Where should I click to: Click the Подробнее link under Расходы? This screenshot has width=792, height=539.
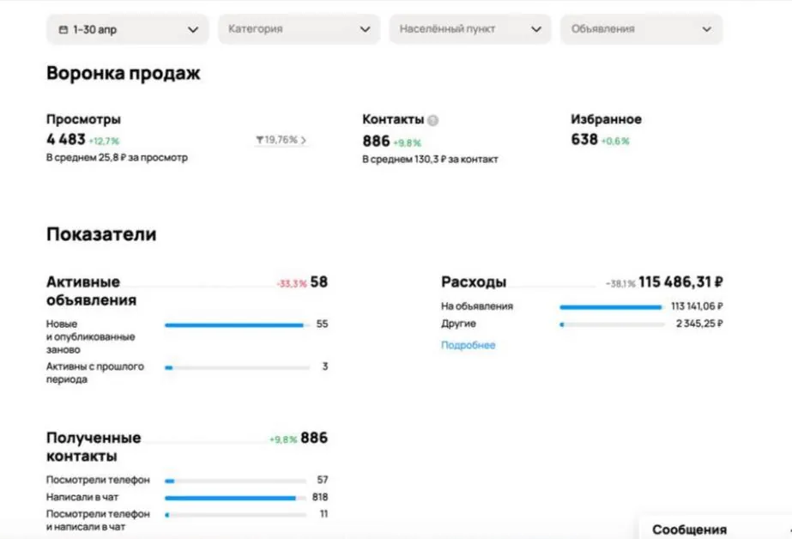click(468, 345)
